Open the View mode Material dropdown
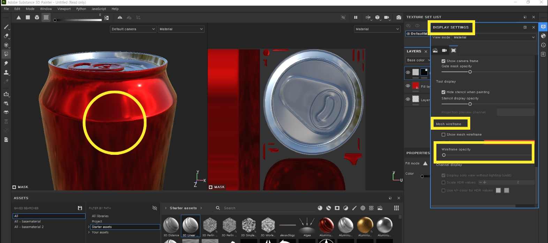The image size is (548, 243). (494, 37)
